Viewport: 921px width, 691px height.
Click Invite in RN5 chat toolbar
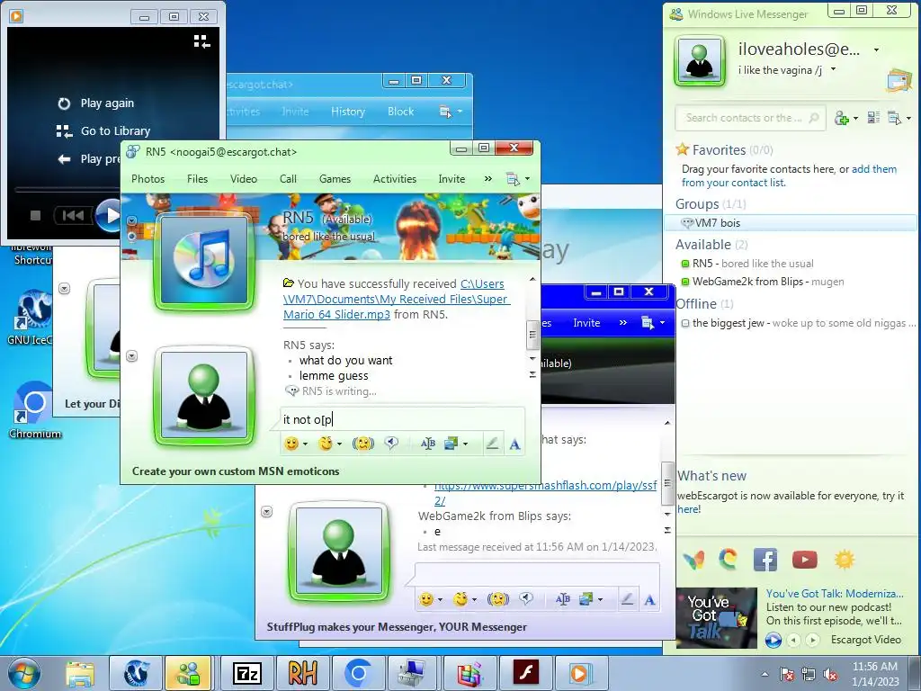pos(452,179)
